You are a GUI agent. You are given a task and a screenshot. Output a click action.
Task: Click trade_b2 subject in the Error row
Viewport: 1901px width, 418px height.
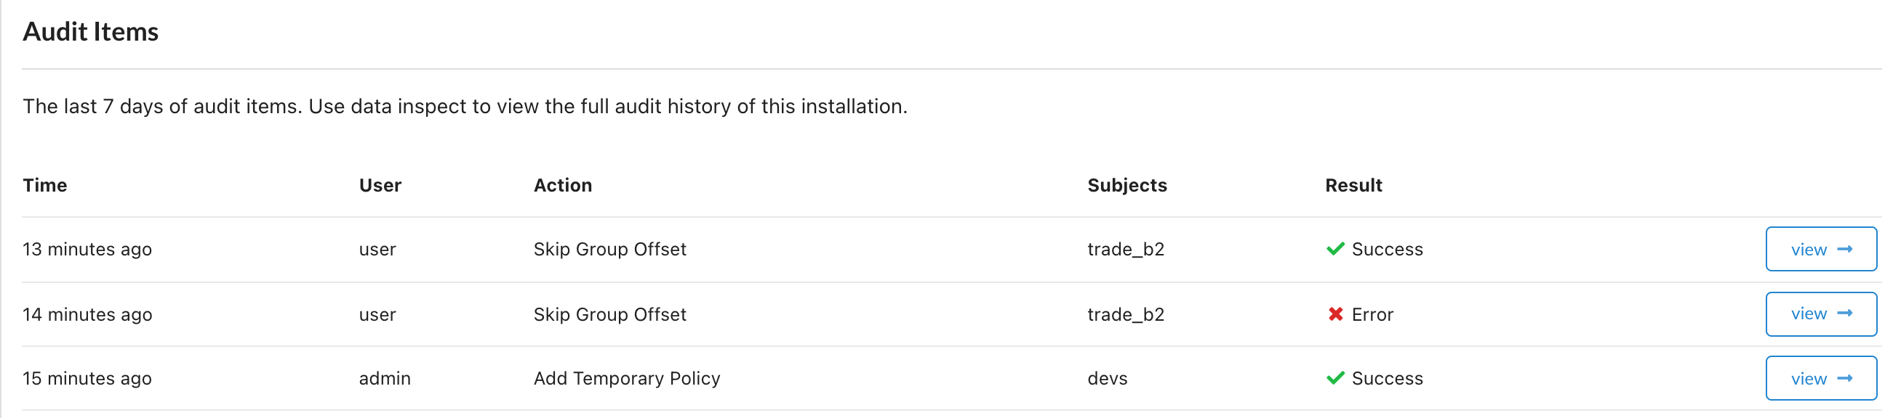click(x=1125, y=314)
